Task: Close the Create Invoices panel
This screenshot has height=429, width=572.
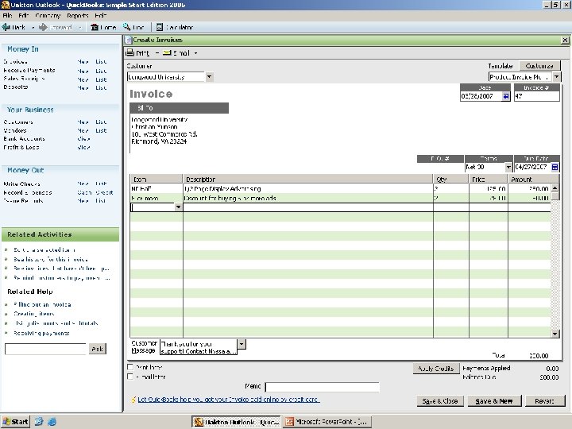Action: click(x=565, y=41)
